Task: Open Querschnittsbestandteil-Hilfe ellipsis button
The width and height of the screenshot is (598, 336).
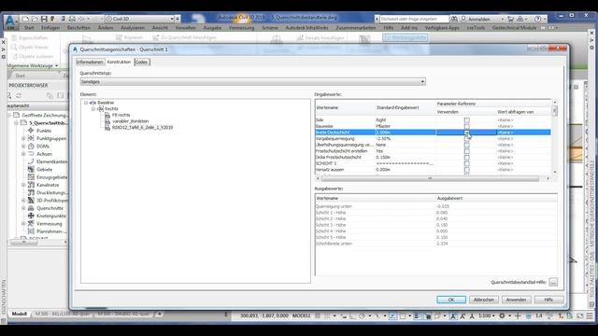Action: coord(553,282)
